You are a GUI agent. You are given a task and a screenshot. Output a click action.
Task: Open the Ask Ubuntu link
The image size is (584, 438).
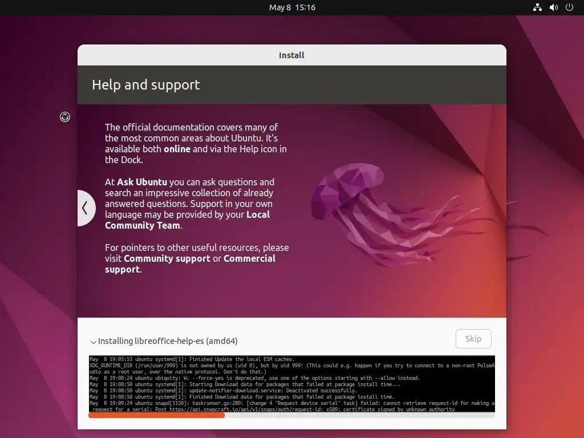pos(142,182)
